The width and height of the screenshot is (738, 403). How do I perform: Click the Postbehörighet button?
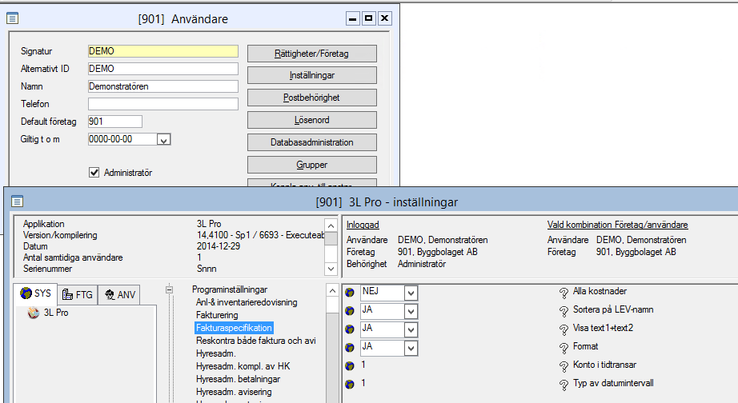coord(312,98)
